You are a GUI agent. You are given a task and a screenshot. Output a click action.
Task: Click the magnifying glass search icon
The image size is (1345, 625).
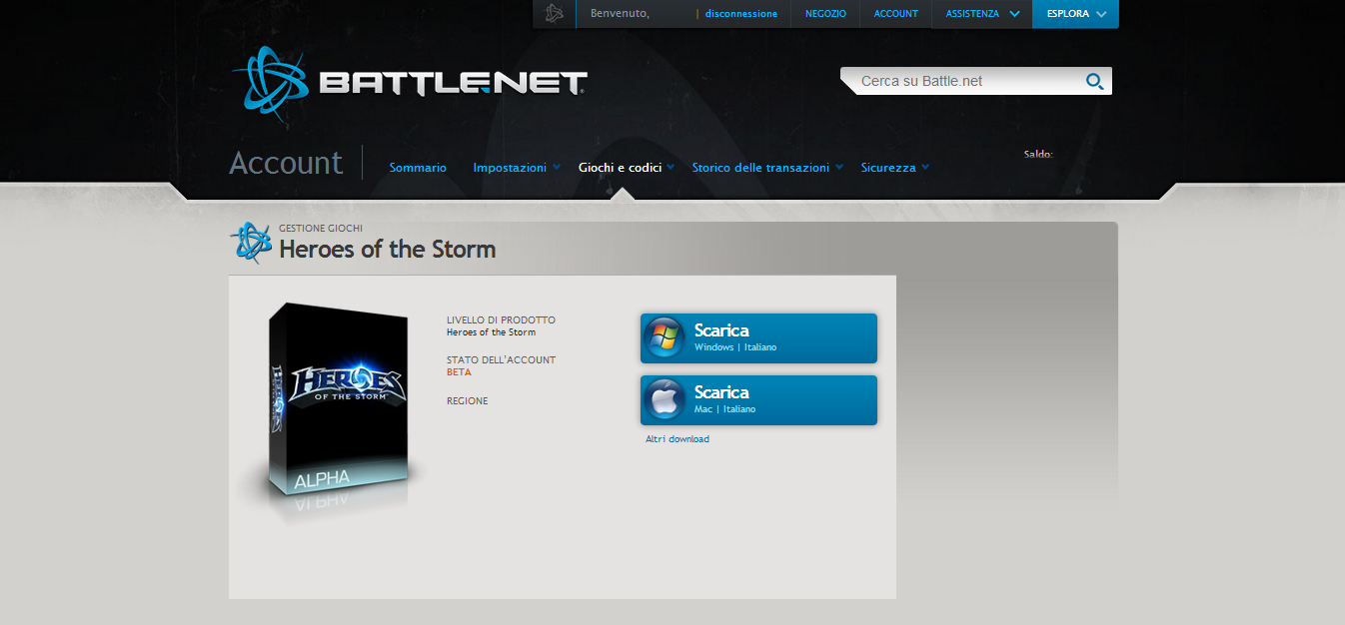click(1094, 81)
